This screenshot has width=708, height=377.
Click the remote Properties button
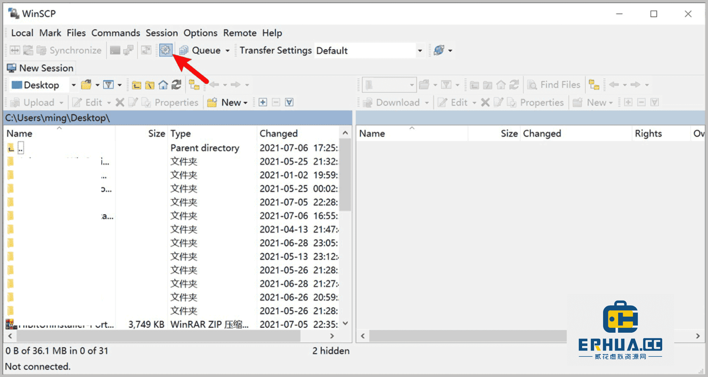(x=536, y=102)
